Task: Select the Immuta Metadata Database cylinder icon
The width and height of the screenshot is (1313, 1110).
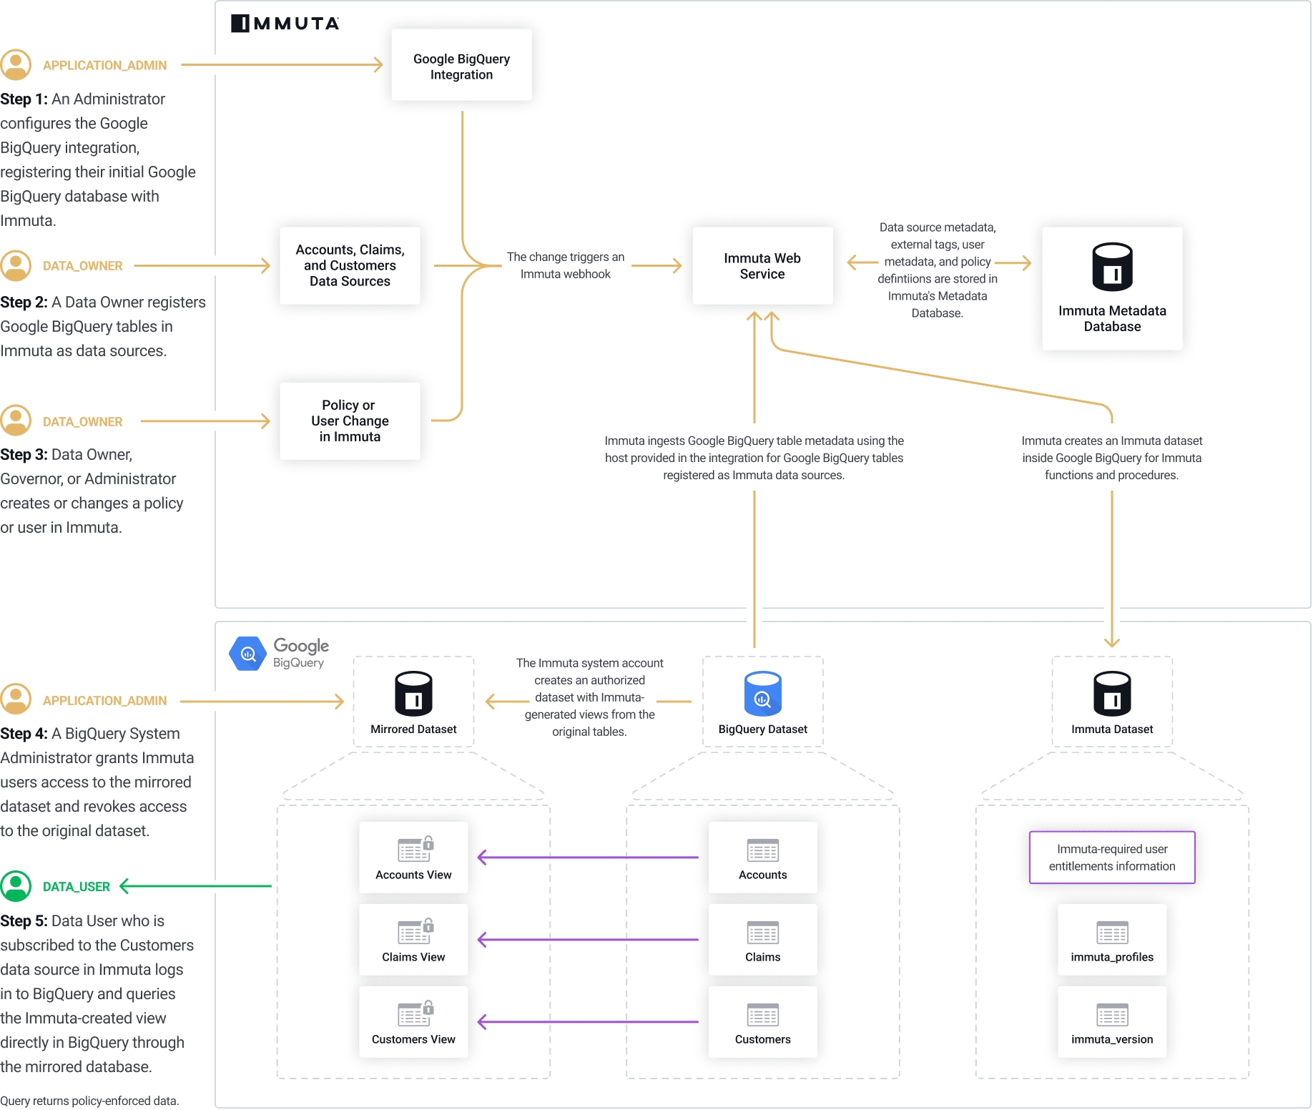Action: tap(1112, 267)
